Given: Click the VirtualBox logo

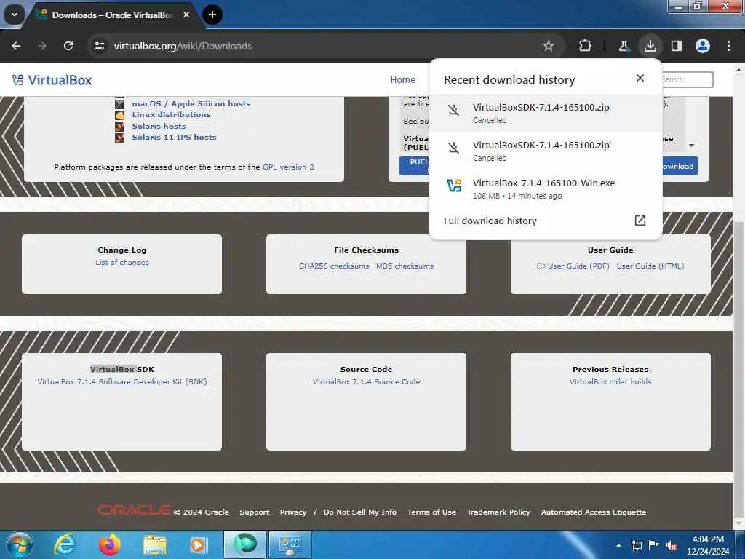Looking at the screenshot, I should [x=52, y=80].
